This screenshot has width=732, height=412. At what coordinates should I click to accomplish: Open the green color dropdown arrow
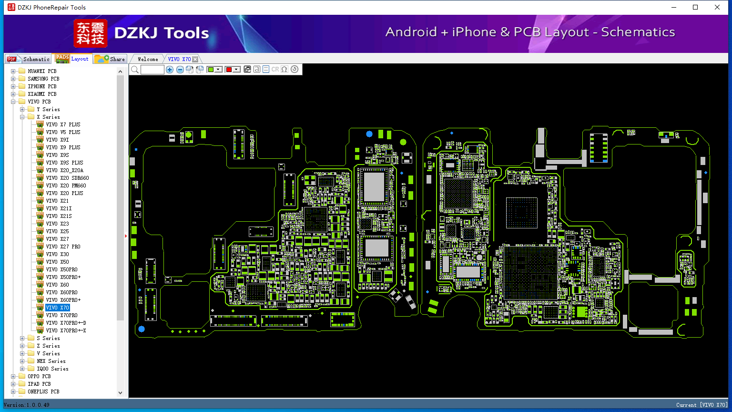[219, 70]
